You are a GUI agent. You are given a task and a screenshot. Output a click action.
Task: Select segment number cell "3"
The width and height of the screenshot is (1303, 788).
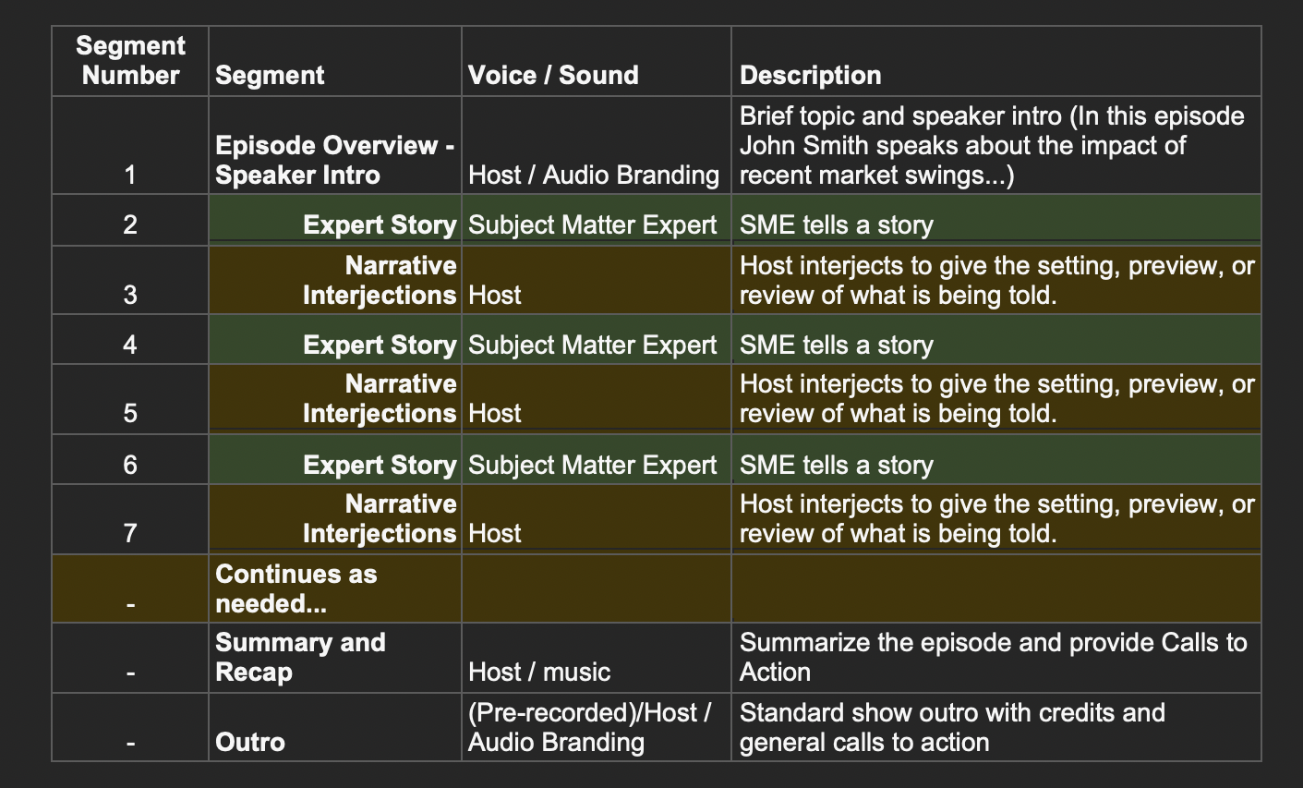tap(130, 280)
